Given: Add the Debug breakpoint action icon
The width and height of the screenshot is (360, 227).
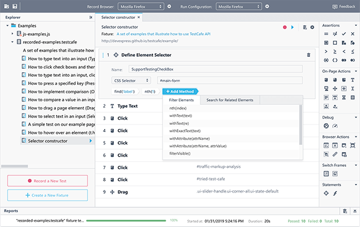Looking at the screenshot, I should [326, 126].
